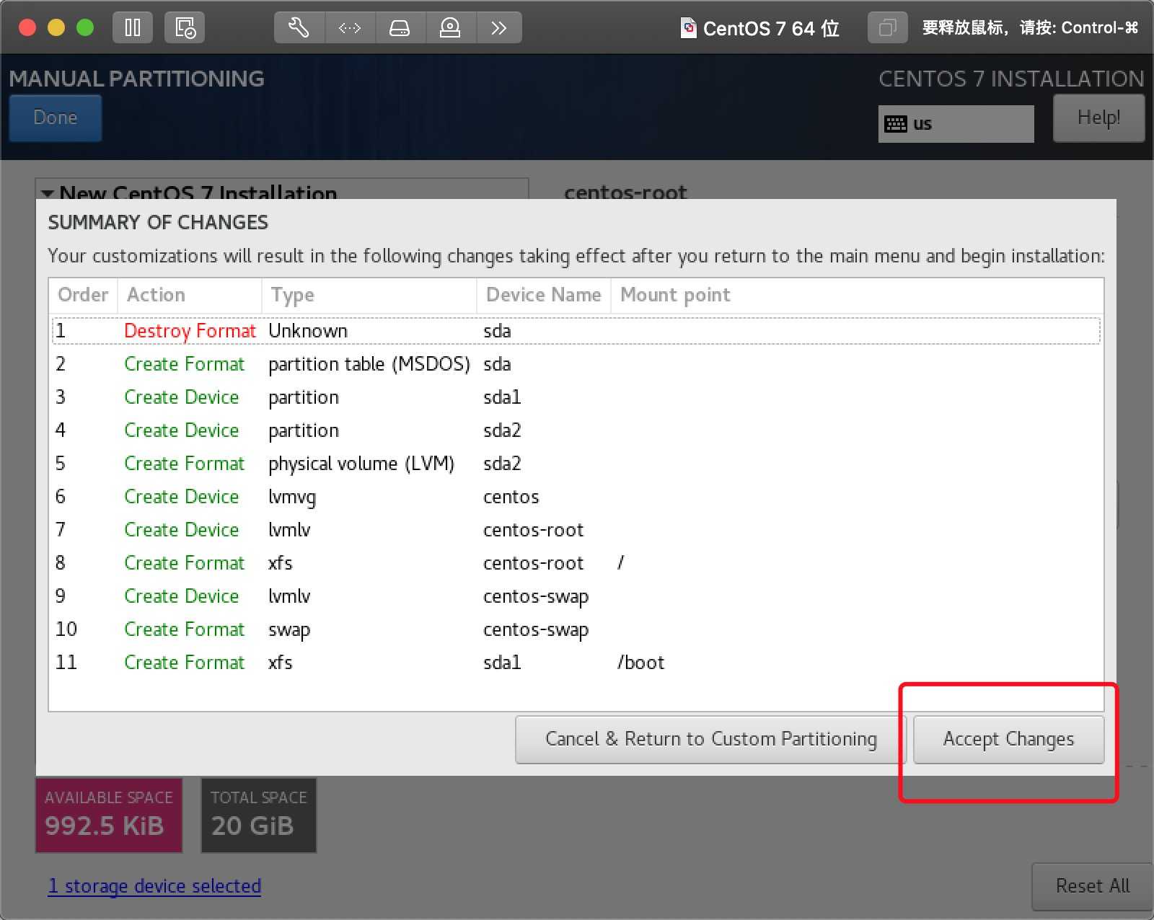Select Create Format swap row
The image size is (1154, 920).
tap(576, 629)
